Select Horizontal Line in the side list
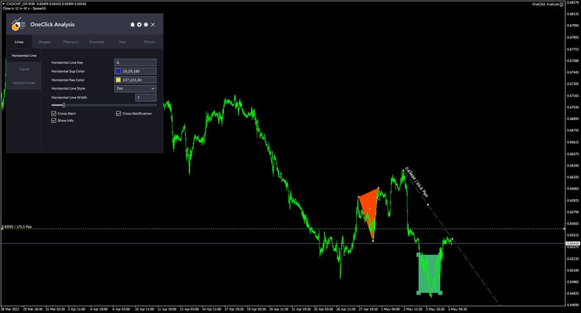The height and width of the screenshot is (313, 581). click(24, 56)
